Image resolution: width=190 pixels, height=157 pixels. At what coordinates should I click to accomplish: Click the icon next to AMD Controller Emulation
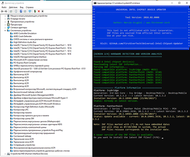pyautogui.click(x=11, y=34)
